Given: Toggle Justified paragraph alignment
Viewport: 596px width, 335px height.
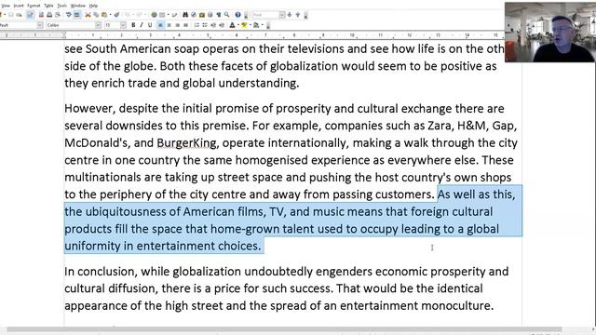Looking at the screenshot, I should pyautogui.click(x=186, y=25).
